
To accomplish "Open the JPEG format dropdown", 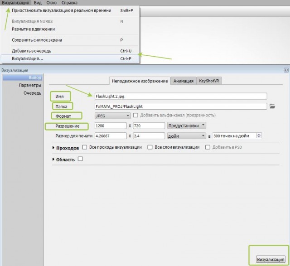I will tap(112, 116).
